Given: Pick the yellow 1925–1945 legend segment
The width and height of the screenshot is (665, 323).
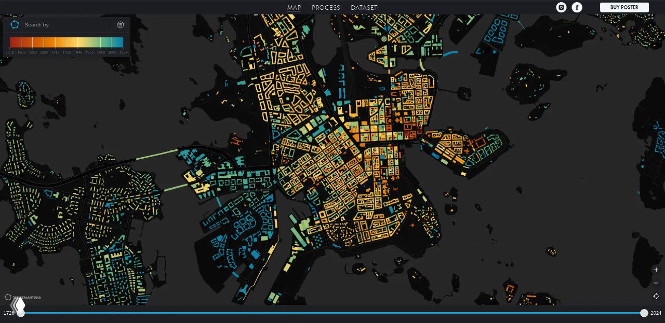Looking at the screenshot, I should point(72,43).
